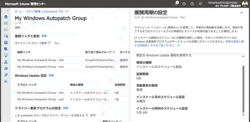Open the Groups sidebar icon
Viewport: 250px width, 122px height.
click(x=6, y=68)
